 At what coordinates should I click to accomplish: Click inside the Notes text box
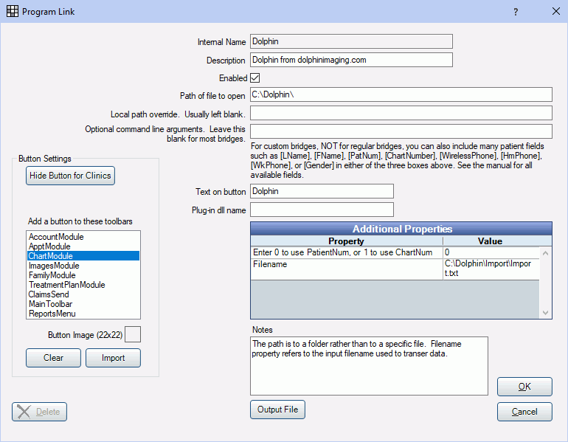(x=369, y=366)
